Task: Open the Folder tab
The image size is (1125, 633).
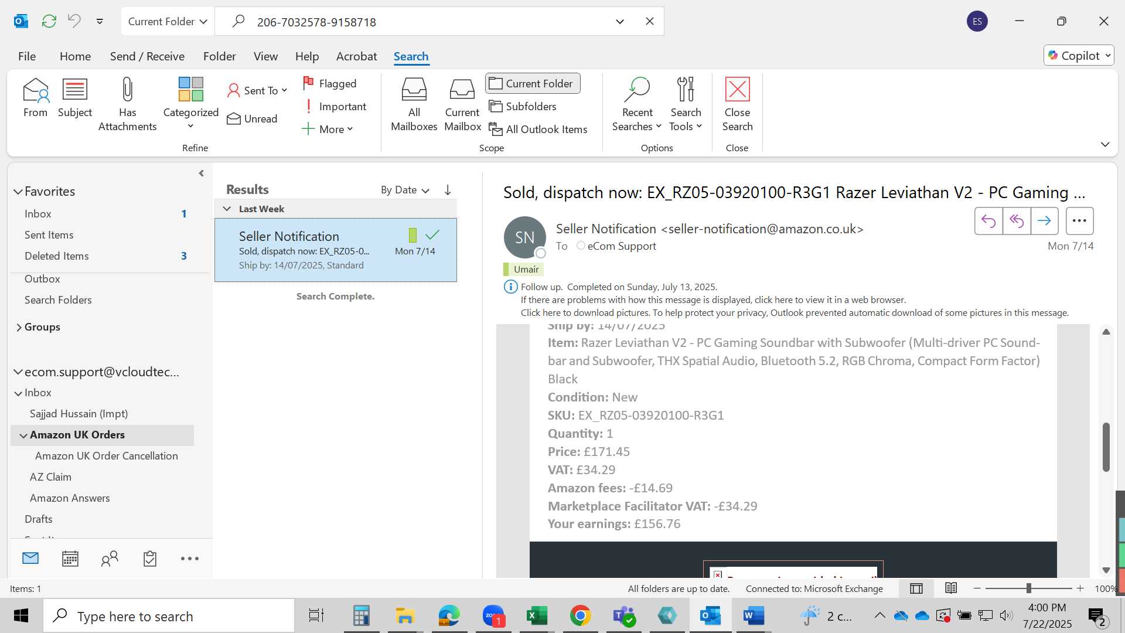Action: [x=220, y=56]
